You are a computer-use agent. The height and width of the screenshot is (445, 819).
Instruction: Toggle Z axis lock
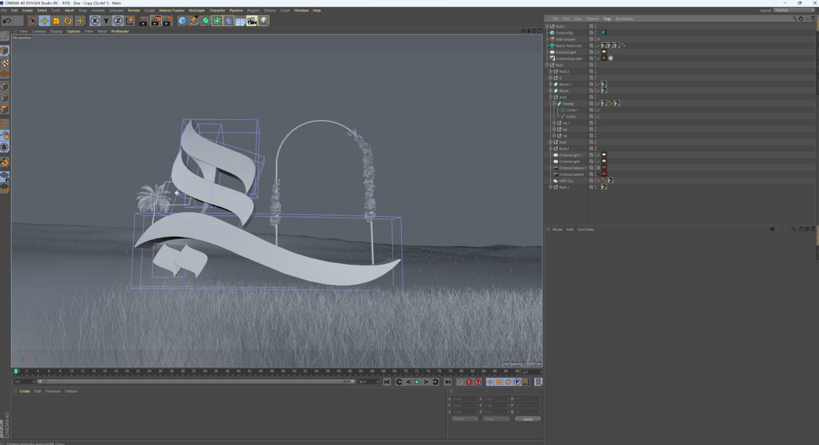click(x=118, y=21)
